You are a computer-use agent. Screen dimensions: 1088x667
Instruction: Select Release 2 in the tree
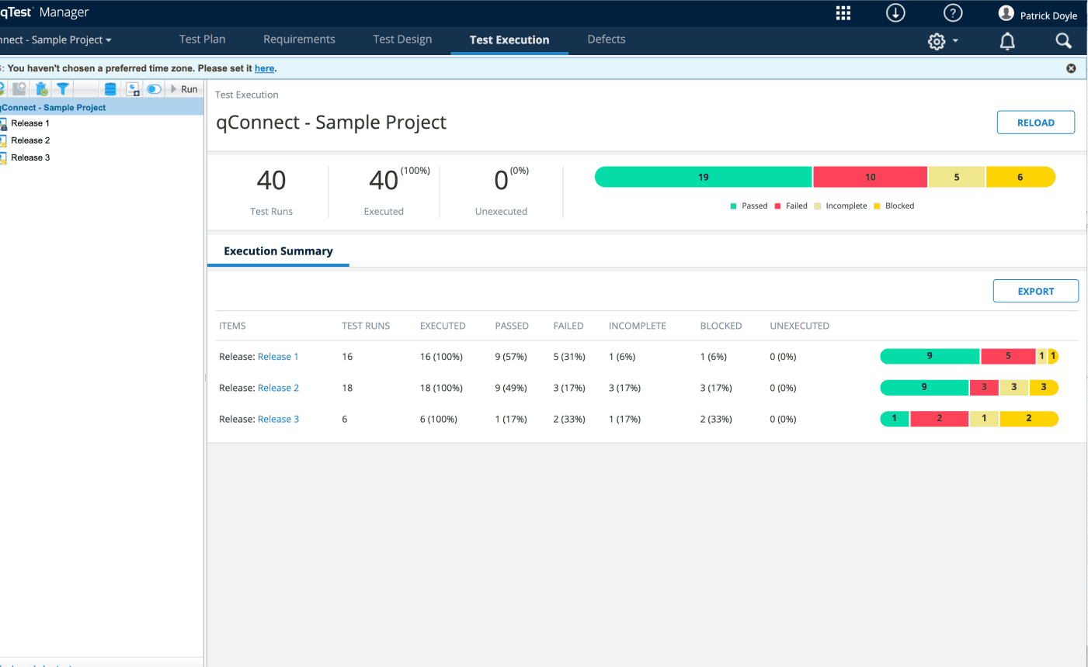(30, 140)
